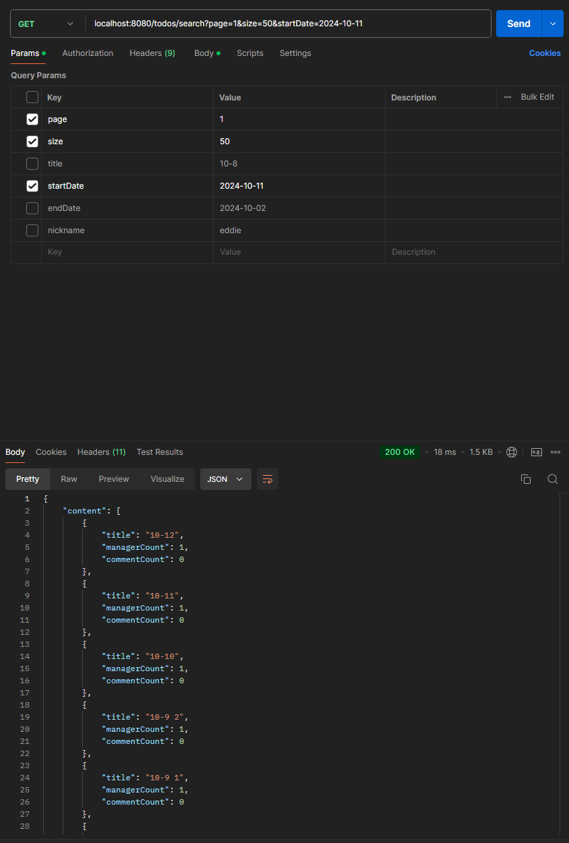Screen dimensions: 569x843
Task: Click the nickname key cell
Action: pos(127,230)
